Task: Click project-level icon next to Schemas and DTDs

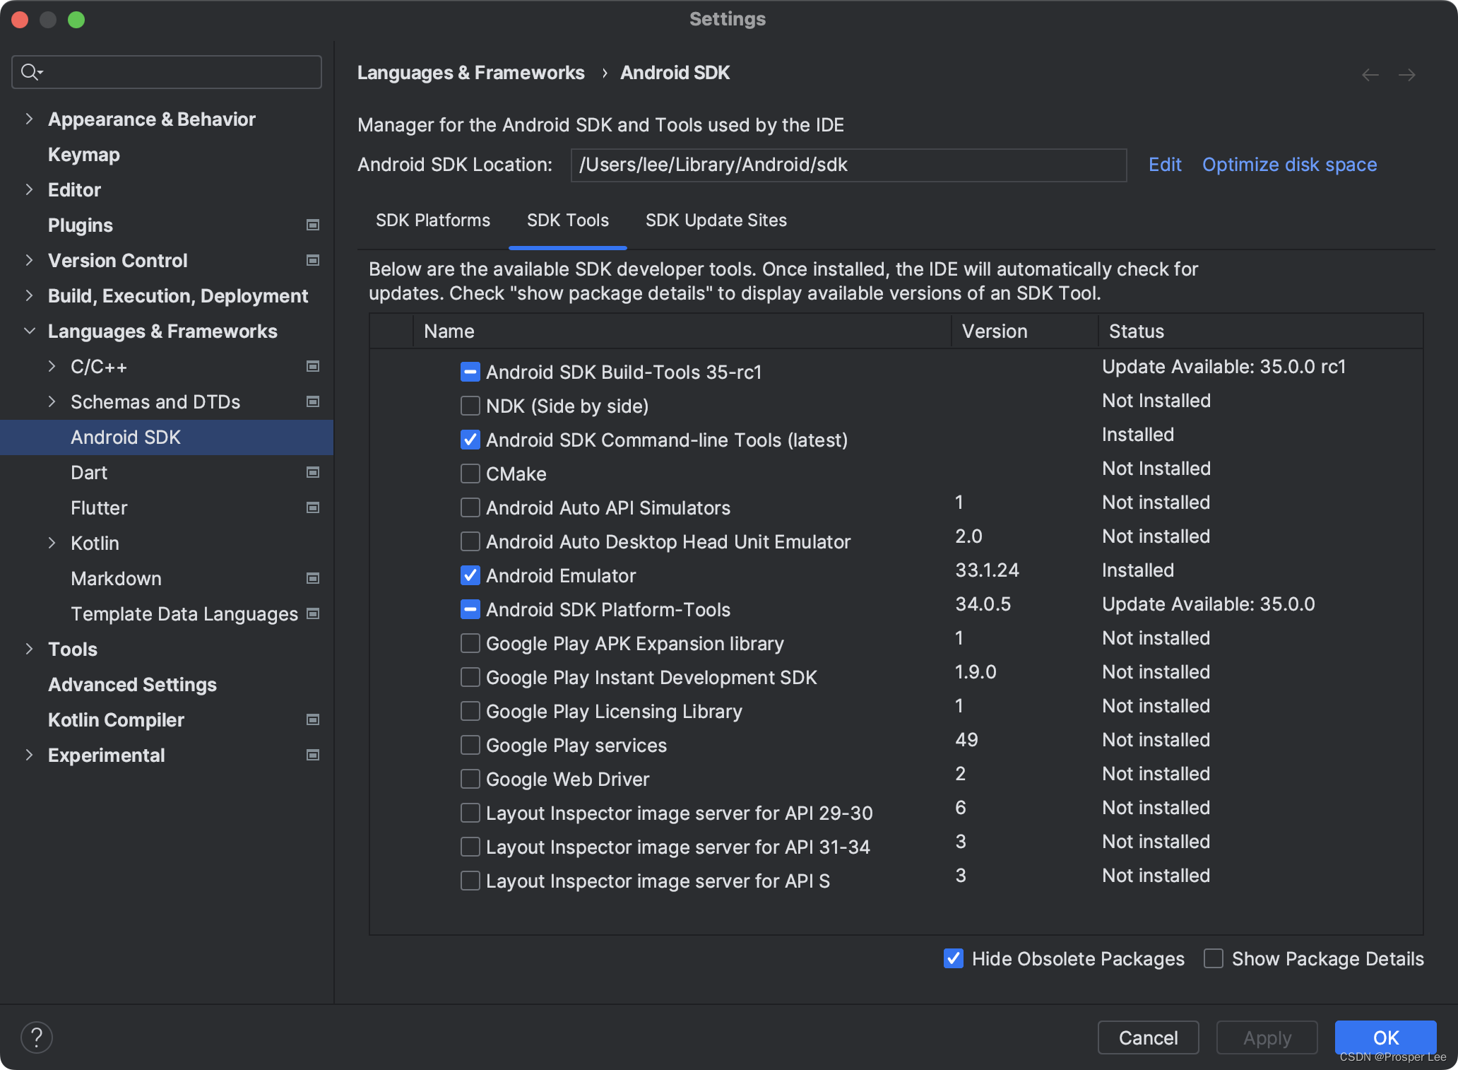Action: click(x=313, y=401)
